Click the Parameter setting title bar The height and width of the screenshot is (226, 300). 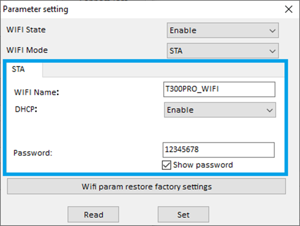[x=135, y=9]
